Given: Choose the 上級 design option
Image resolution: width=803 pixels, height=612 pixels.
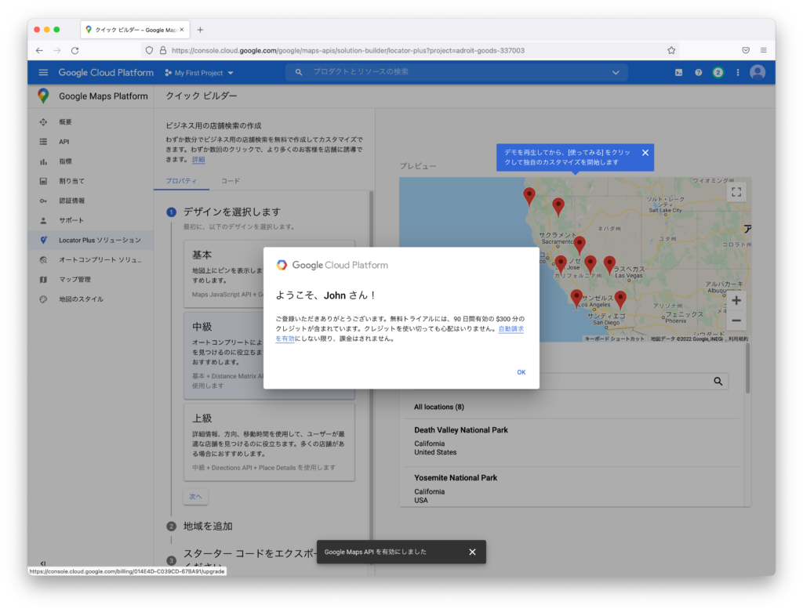Looking at the screenshot, I should click(203, 418).
